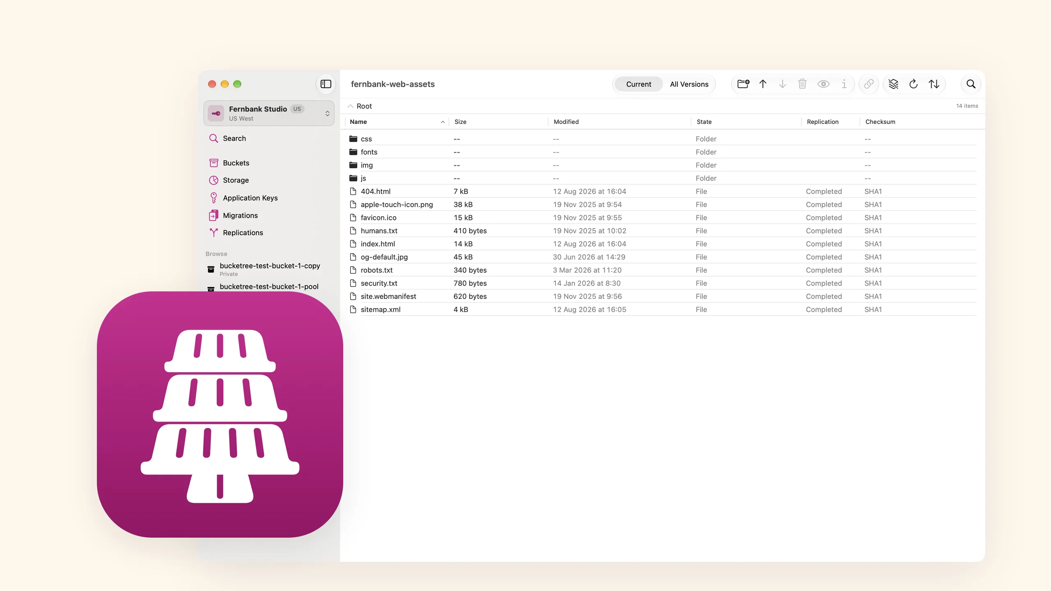
Task: Click the file icon beside index.html
Action: [x=353, y=244]
